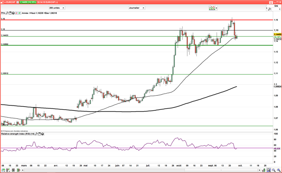Image resolution: width=282 pixels, height=173 pixels.
Task: Click the Prix panel label
Action: tap(3, 13)
